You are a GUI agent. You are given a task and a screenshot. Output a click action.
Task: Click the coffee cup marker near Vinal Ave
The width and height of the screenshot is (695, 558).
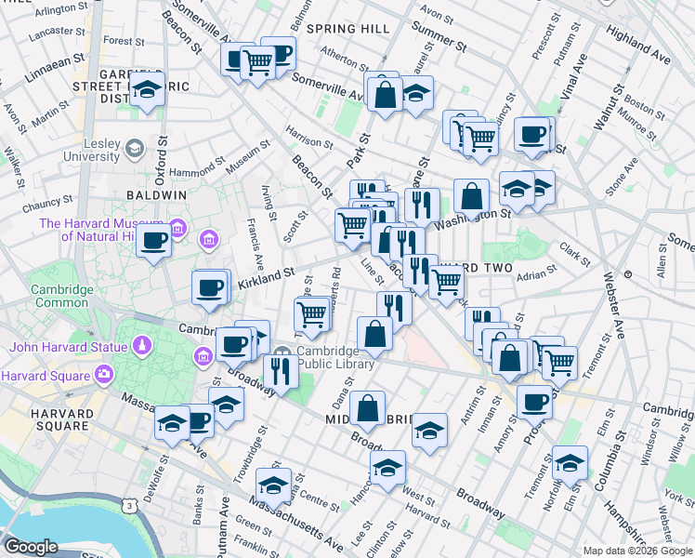tap(531, 138)
